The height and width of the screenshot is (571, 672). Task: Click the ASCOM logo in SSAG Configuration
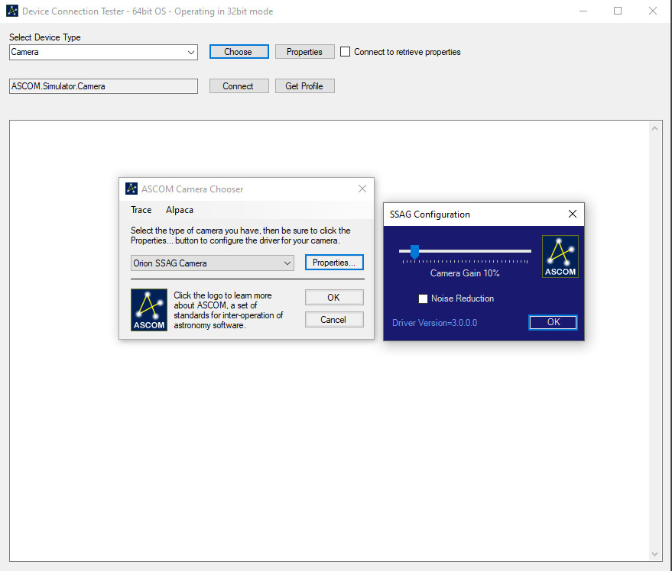pos(560,256)
